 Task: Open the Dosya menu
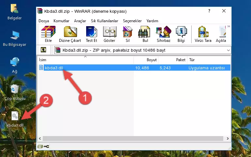pos(44,21)
